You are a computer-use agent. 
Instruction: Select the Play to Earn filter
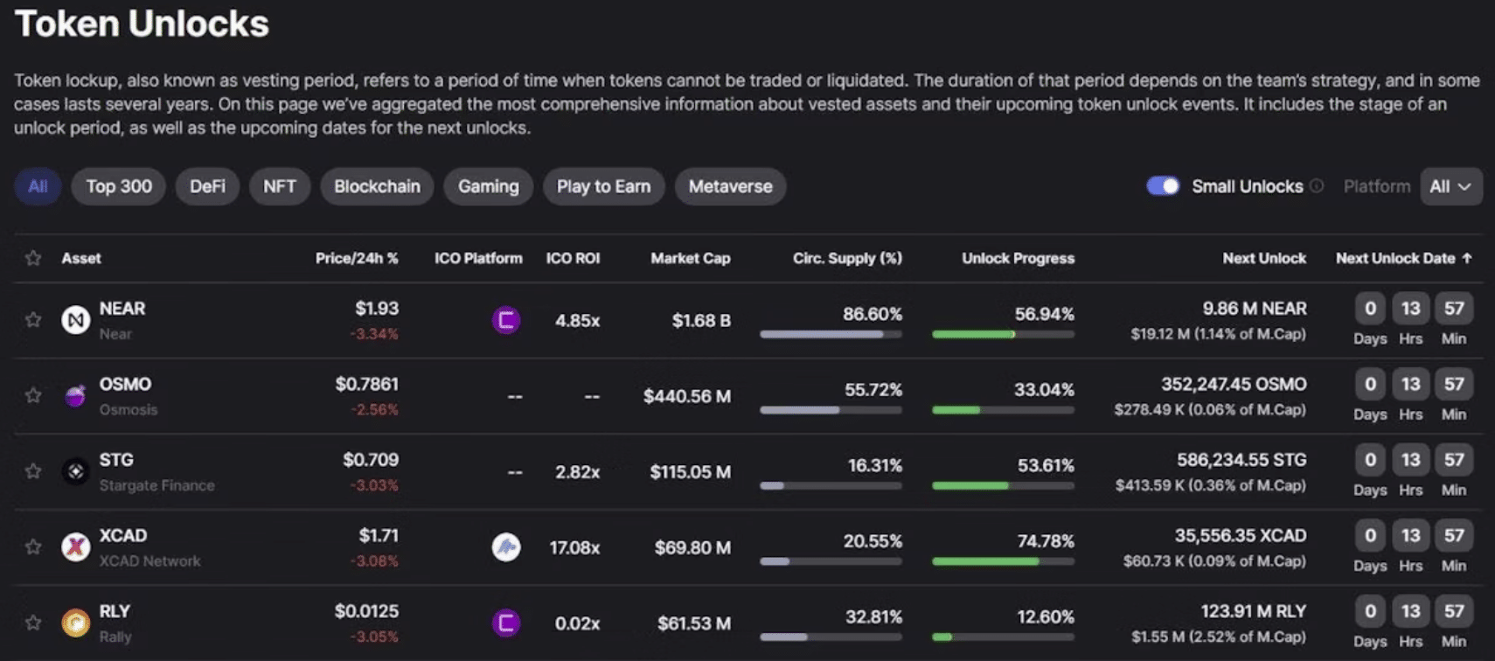coord(604,186)
